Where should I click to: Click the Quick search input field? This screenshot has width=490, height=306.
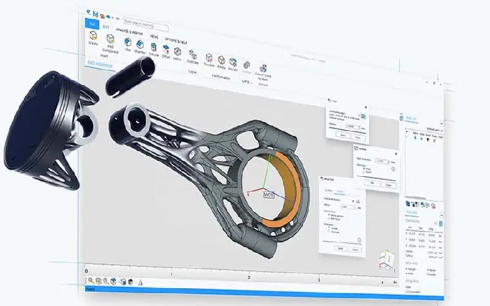[x=146, y=24]
